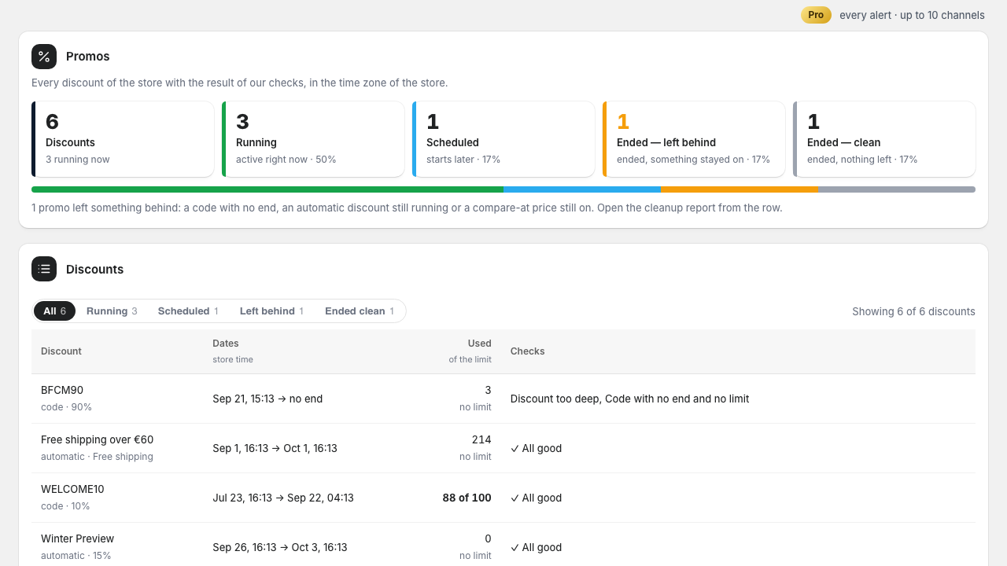Click the Checks column header
Viewport: 1007px width, 566px height.
pos(528,351)
